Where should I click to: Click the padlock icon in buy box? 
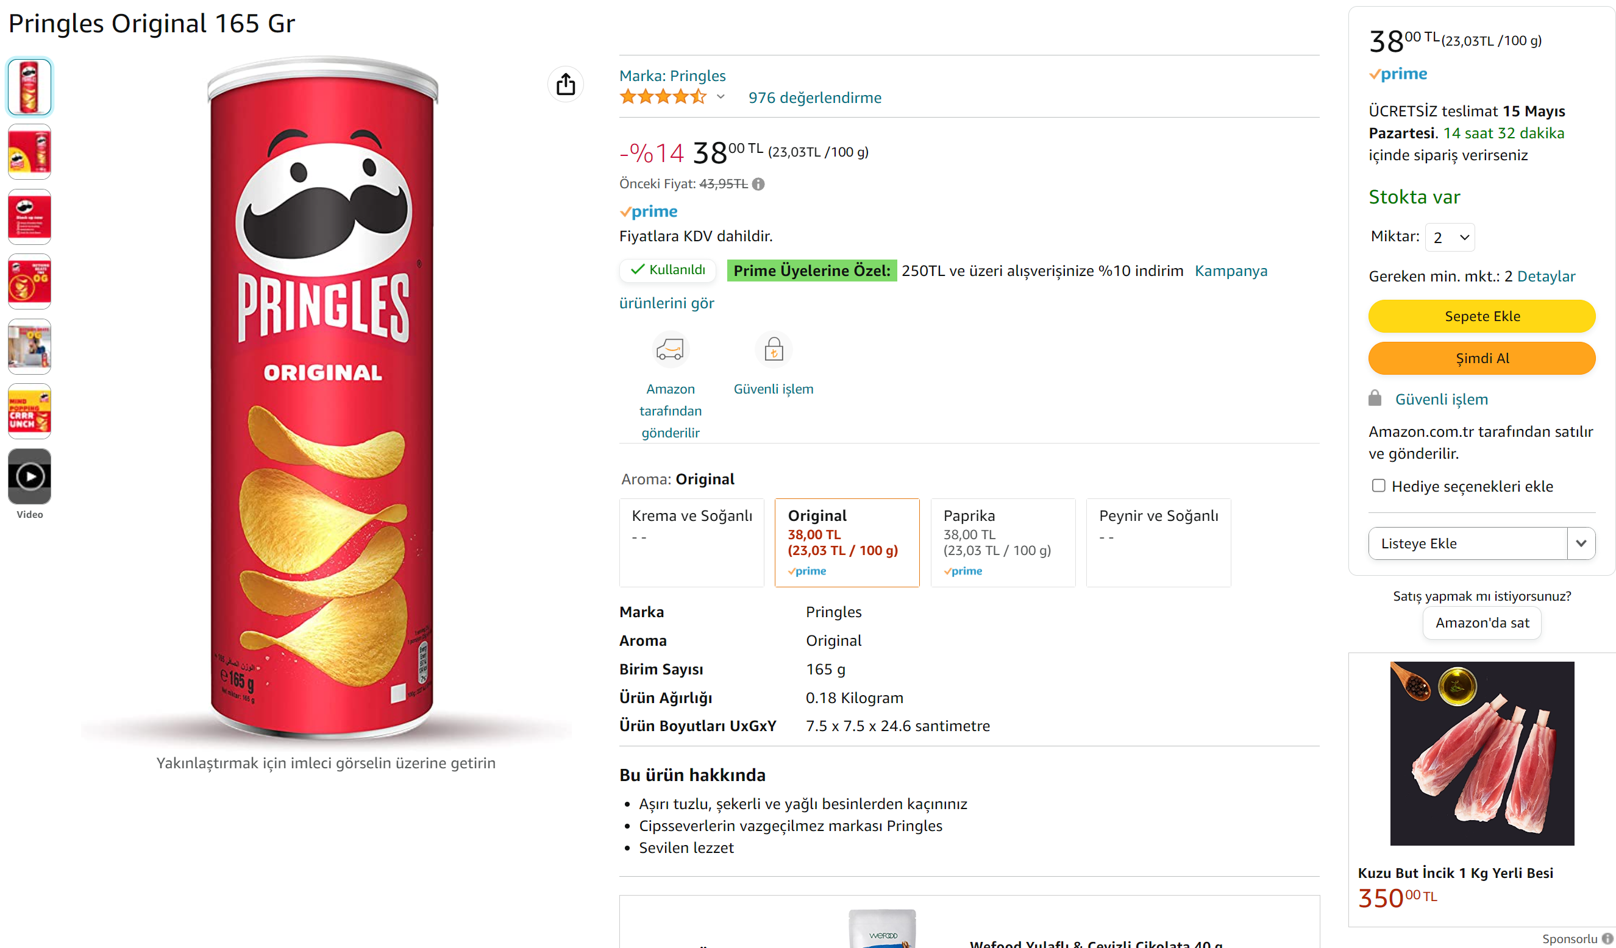pyautogui.click(x=1375, y=398)
